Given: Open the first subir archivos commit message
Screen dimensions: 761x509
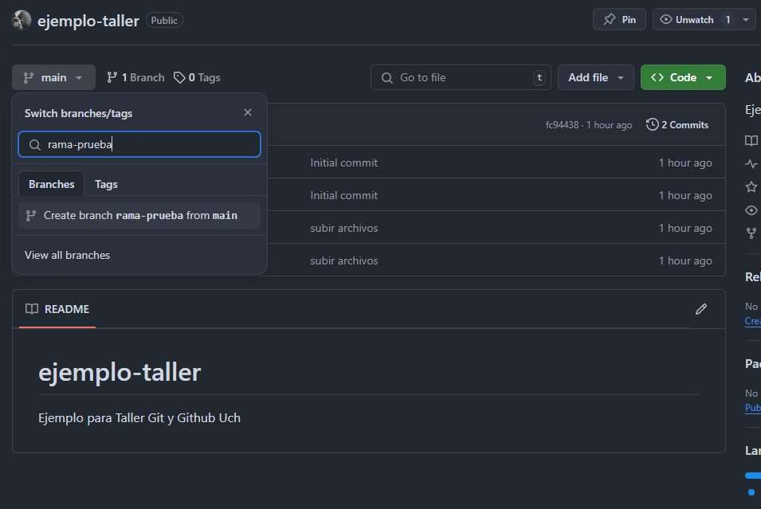Looking at the screenshot, I should tap(344, 228).
